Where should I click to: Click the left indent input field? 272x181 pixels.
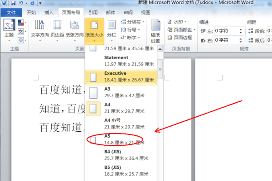click(x=226, y=31)
